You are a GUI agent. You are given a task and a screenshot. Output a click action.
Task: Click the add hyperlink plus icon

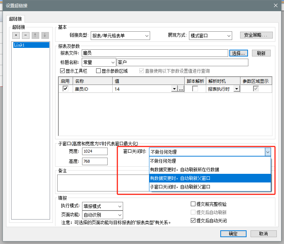[x=16, y=35]
